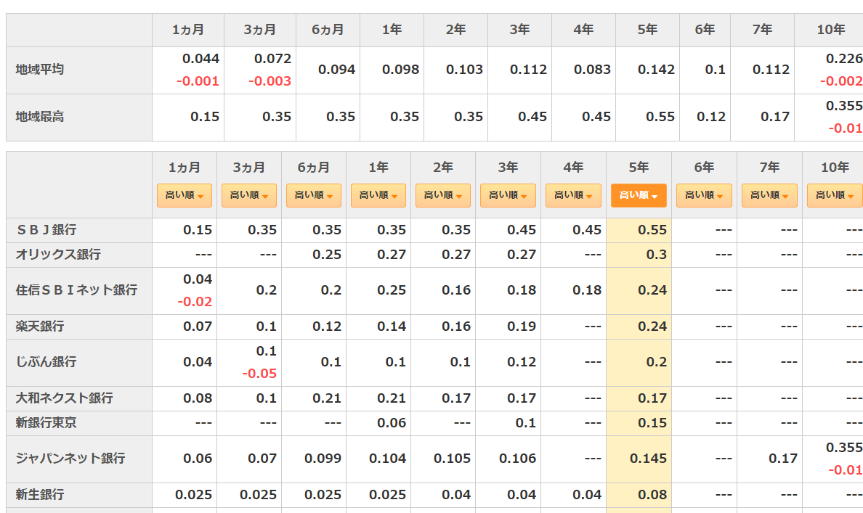Screen dimensions: 863x513
Task: Sort the 3カ月 column by highest rate
Action: click(248, 195)
